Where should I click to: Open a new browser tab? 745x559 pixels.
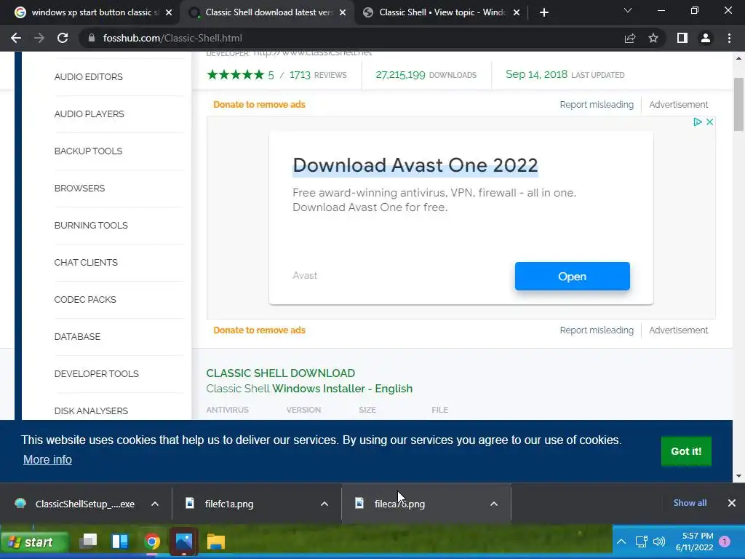(x=544, y=12)
